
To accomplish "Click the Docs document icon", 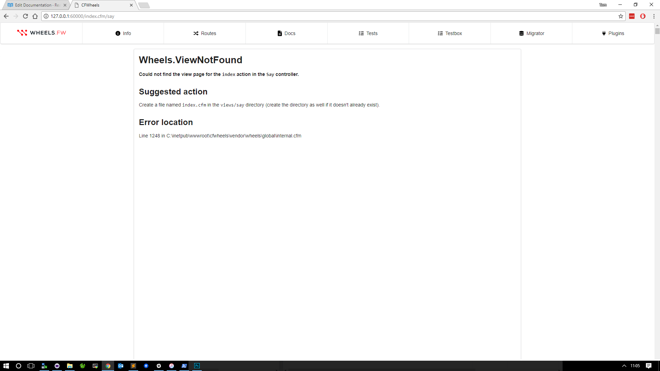I will pos(279,33).
